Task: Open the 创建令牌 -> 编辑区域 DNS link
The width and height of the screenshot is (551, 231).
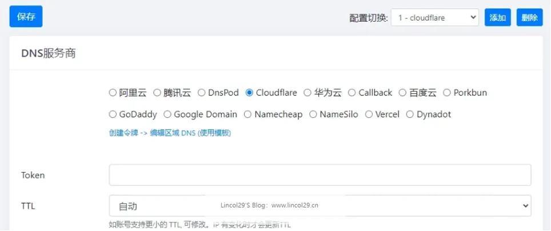Action: [x=170, y=133]
